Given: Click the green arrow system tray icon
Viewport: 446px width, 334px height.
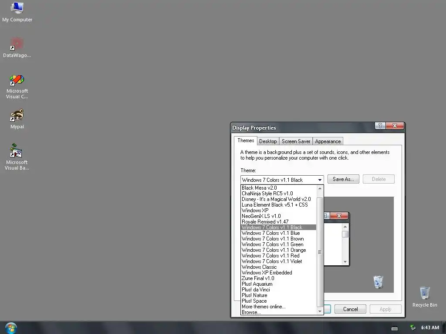Looking at the screenshot, I should (413, 327).
